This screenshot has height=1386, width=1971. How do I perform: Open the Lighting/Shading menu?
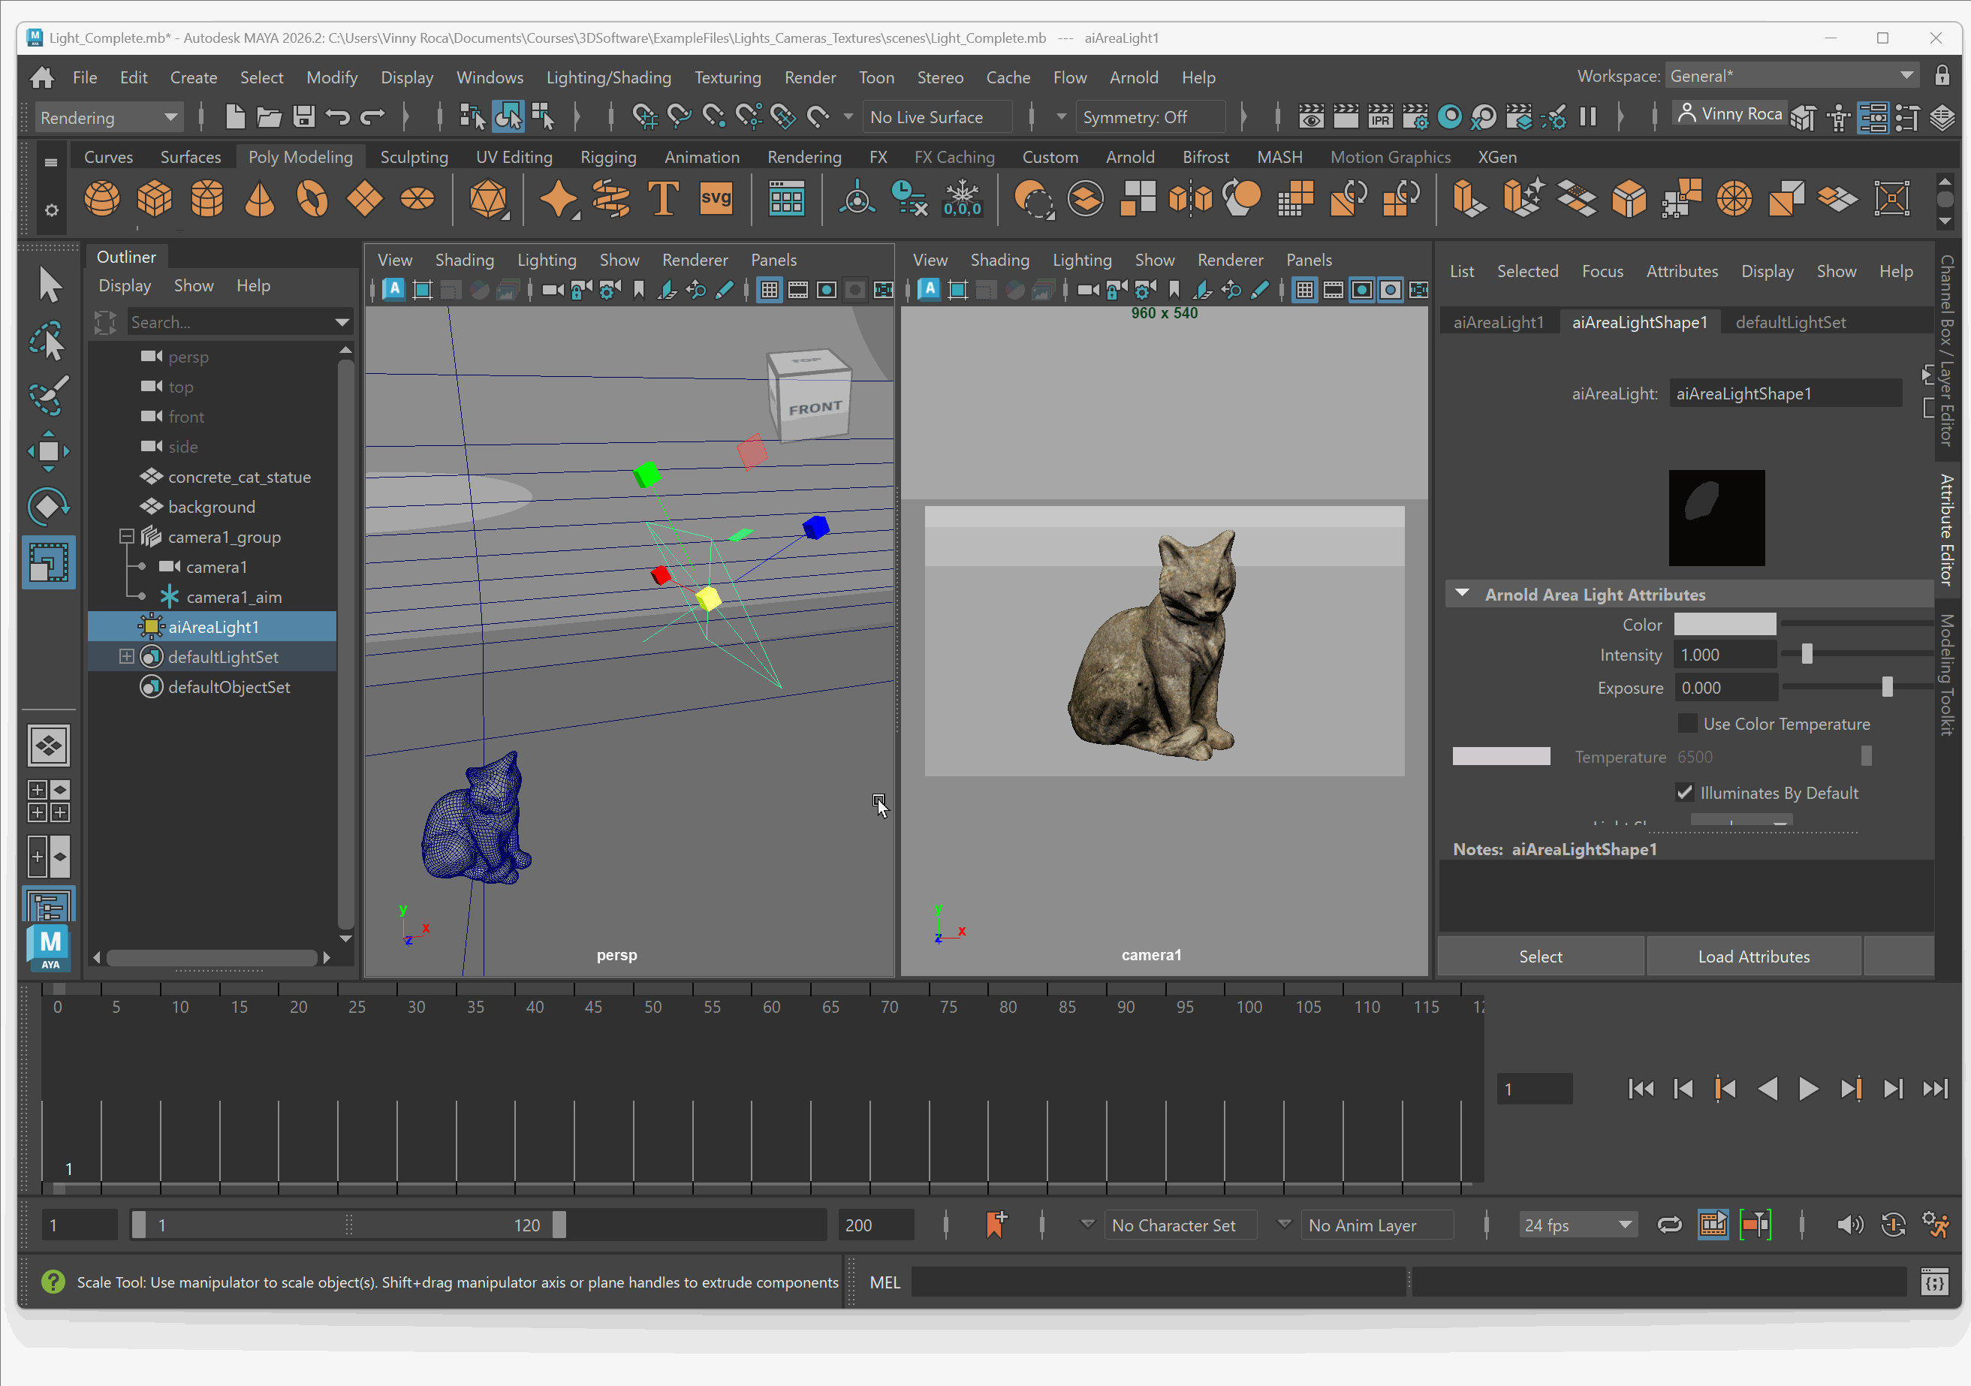[607, 77]
